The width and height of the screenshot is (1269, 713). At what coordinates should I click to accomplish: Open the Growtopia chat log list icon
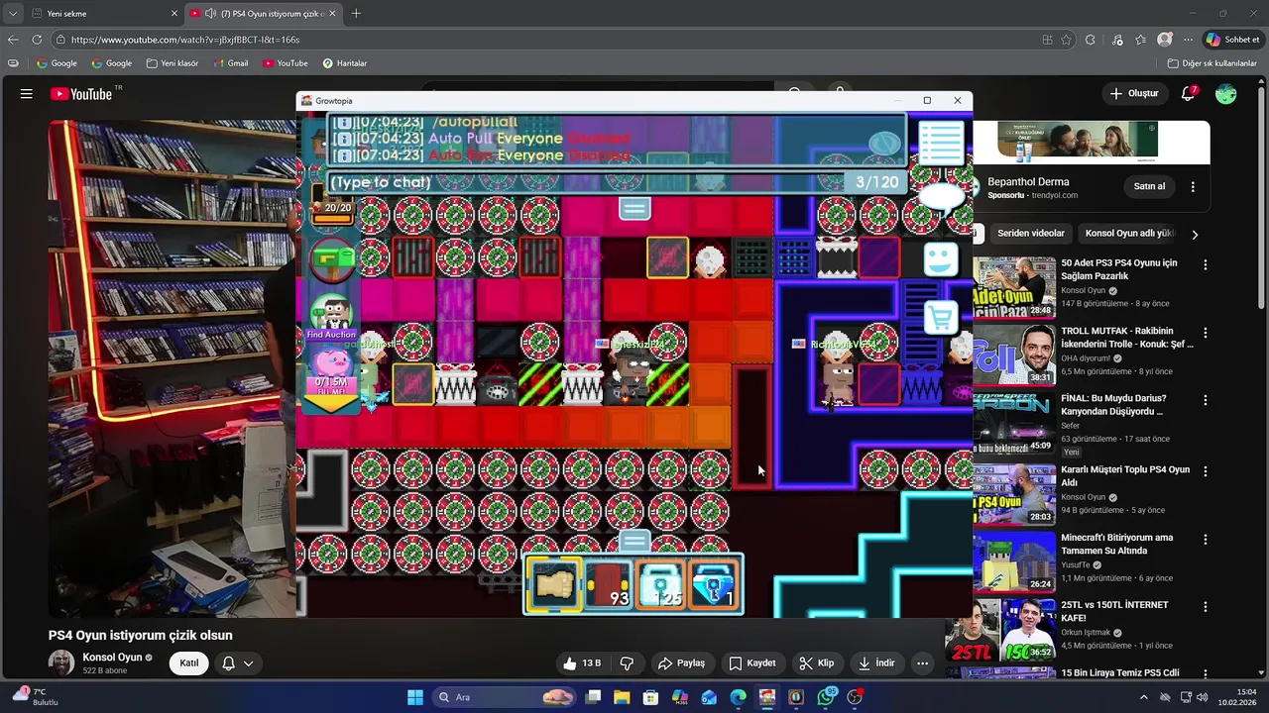pos(940,143)
